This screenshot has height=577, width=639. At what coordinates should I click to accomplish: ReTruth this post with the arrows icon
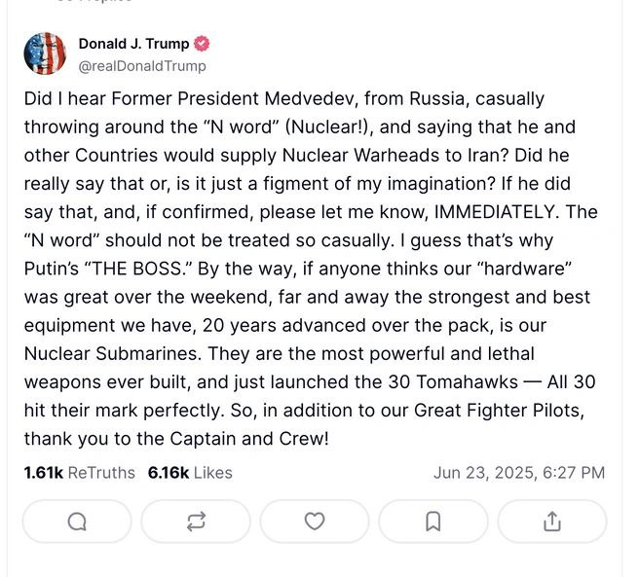click(x=196, y=522)
